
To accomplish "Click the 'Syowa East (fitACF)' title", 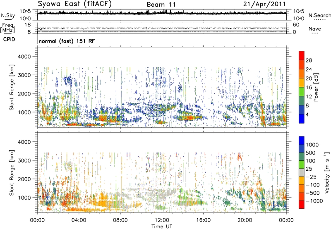I will click(x=74, y=4).
